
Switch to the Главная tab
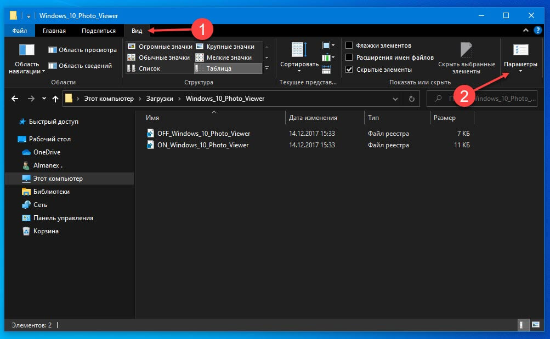point(54,31)
